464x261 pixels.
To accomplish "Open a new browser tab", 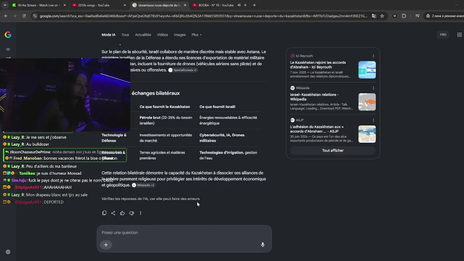I will click(x=254, y=5).
